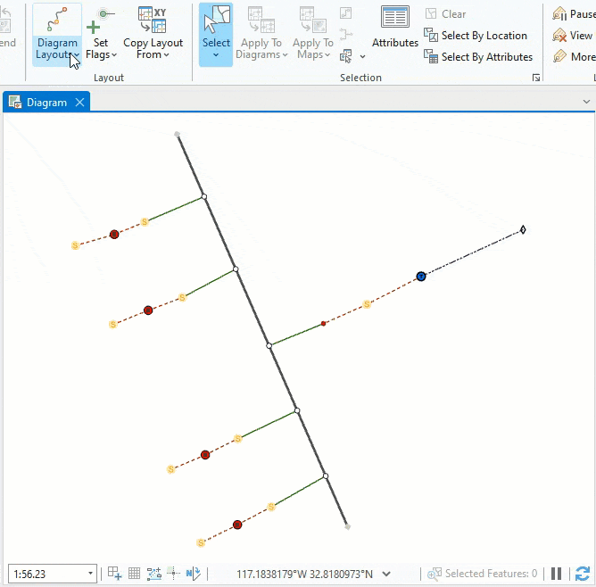Image resolution: width=596 pixels, height=587 pixels.
Task: Click the blue transformer junction symbol
Action: coord(421,277)
